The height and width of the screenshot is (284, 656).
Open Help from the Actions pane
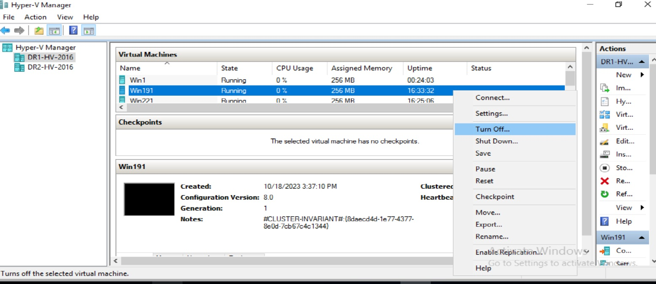point(623,221)
